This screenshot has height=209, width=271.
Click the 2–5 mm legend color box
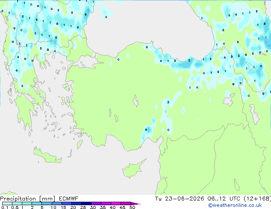tap(37, 203)
